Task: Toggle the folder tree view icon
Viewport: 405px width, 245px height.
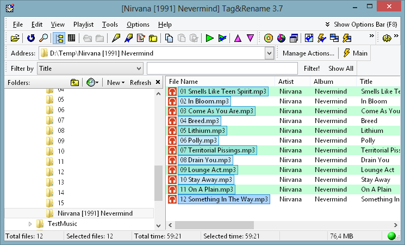Action: (x=59, y=38)
